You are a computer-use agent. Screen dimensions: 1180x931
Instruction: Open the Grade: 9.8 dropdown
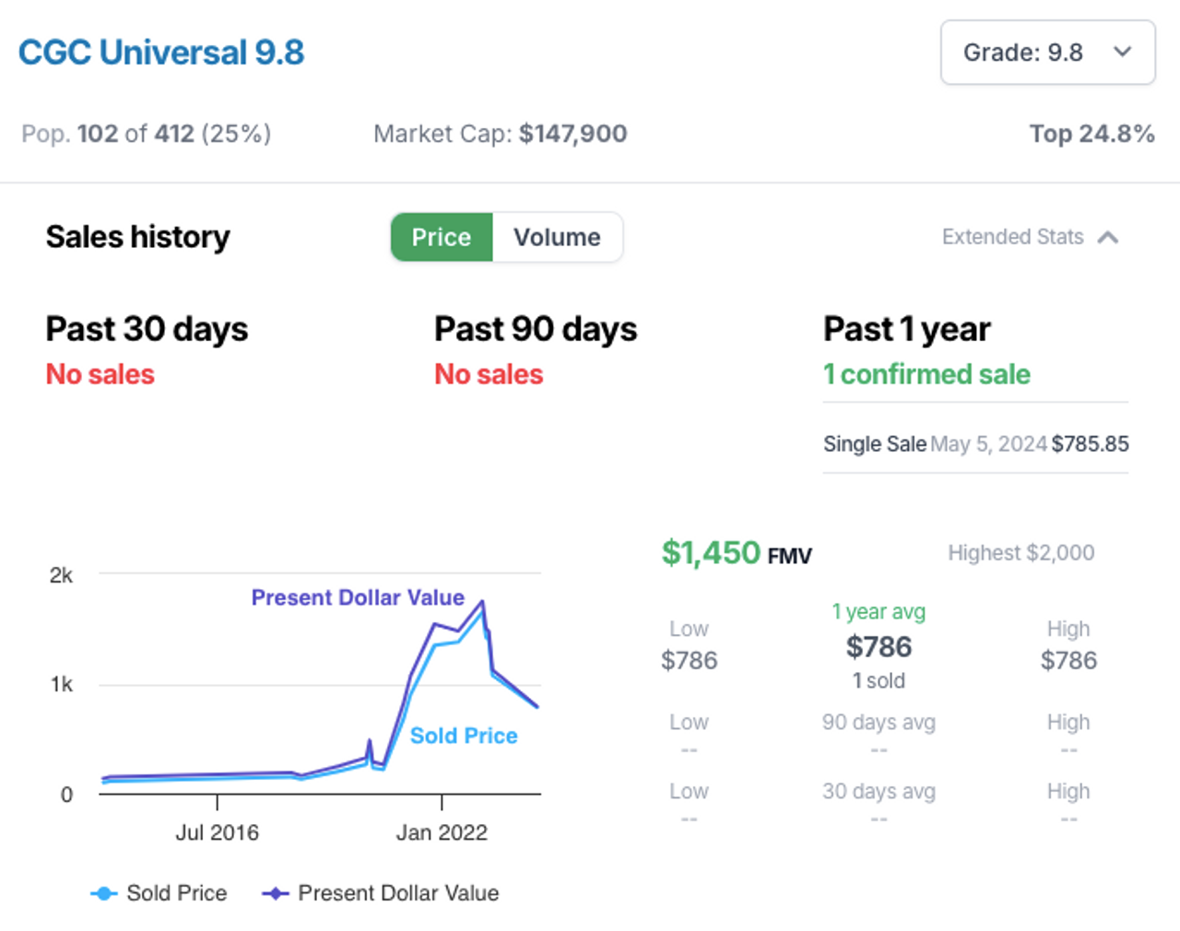click(1047, 53)
